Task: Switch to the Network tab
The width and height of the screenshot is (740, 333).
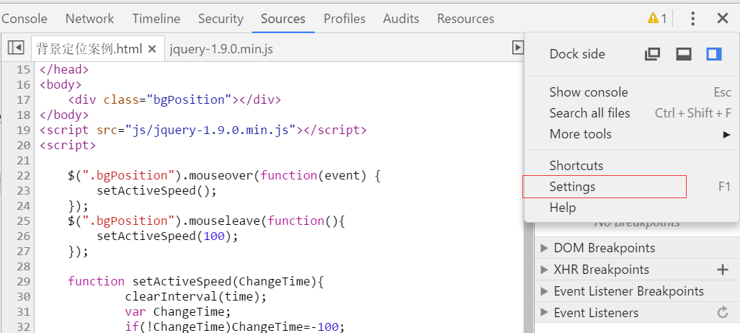Action: point(89,19)
